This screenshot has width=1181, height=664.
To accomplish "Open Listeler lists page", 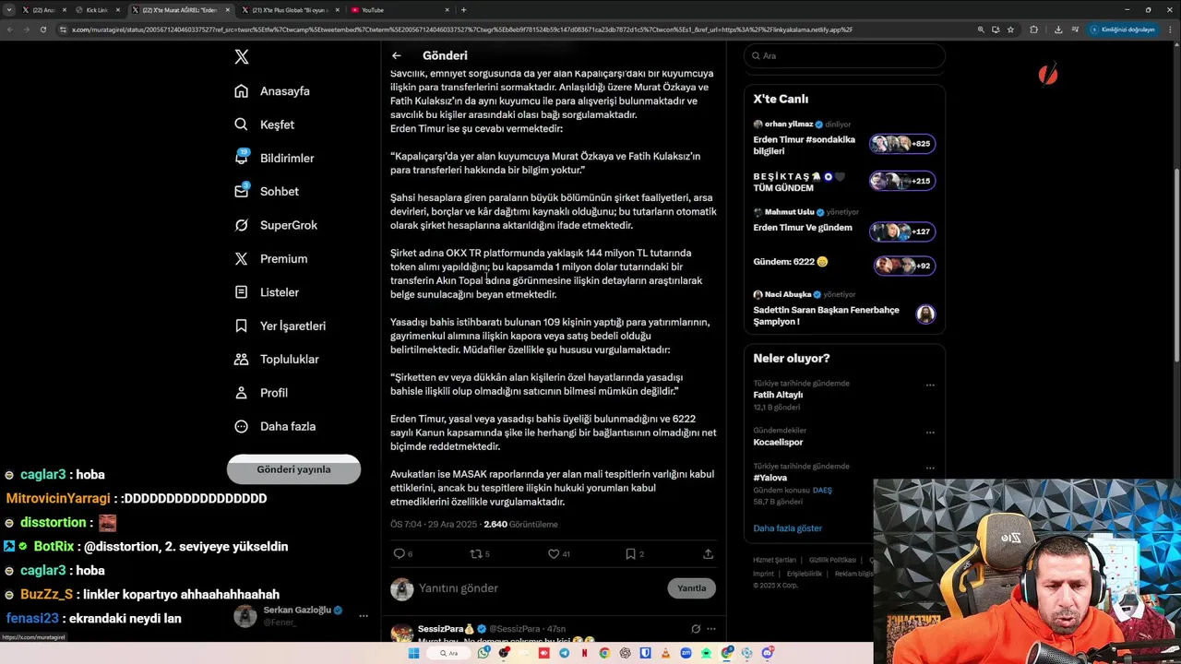I will point(267,292).
